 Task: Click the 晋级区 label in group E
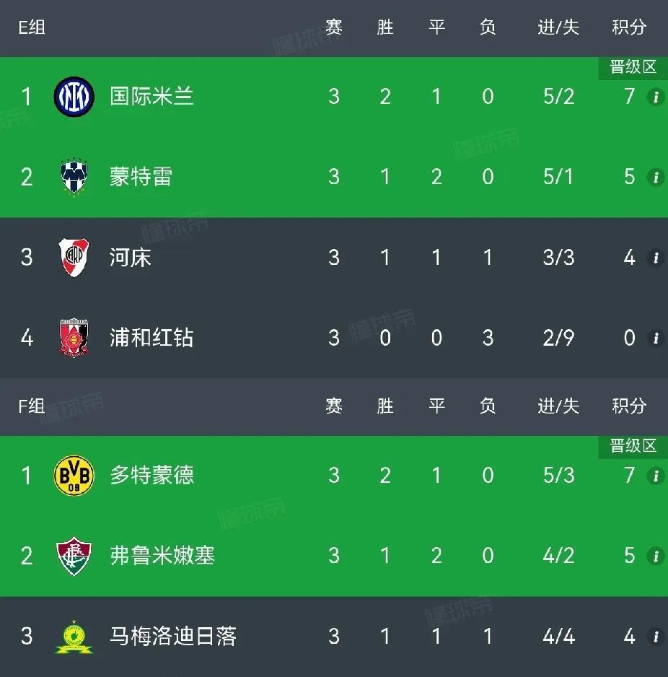pos(633,67)
